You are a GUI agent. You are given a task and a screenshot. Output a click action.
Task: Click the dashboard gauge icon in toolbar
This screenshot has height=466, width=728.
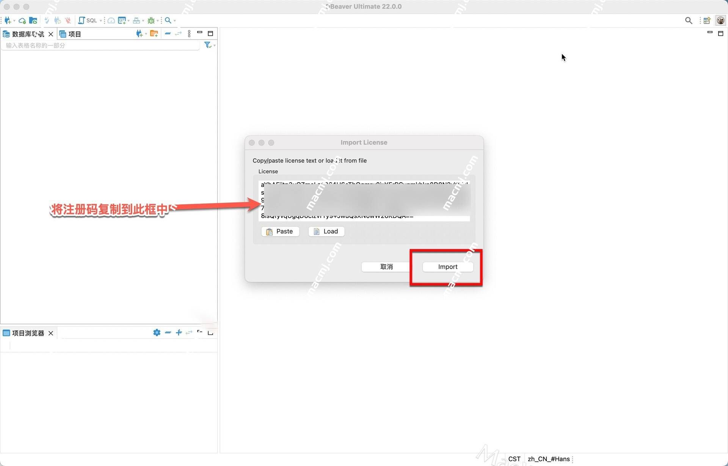(x=111, y=20)
